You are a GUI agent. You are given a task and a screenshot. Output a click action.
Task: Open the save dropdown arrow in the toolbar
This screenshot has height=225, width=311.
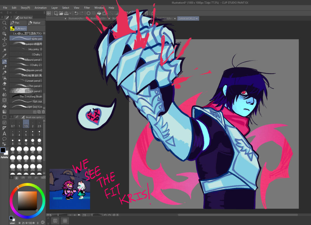tap(71, 13)
